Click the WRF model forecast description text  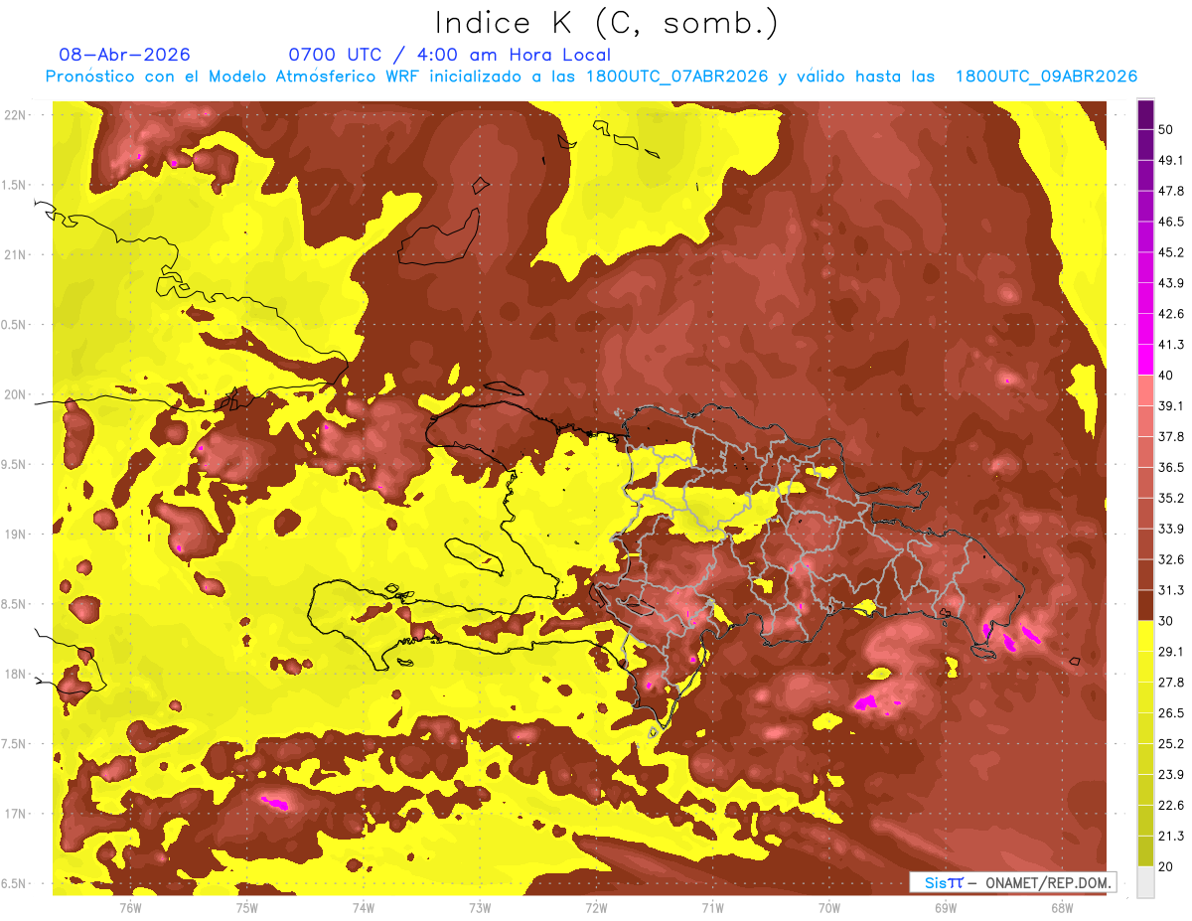591,77
